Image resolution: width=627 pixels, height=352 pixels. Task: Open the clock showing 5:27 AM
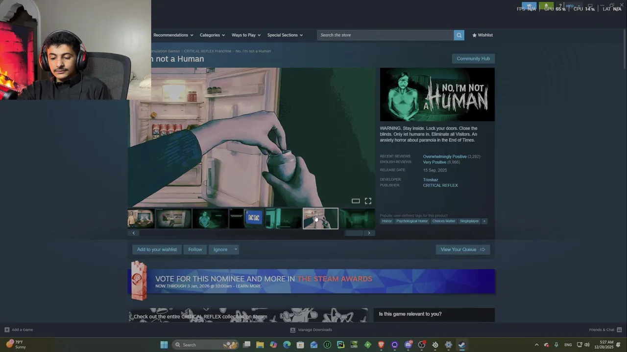pos(603,345)
